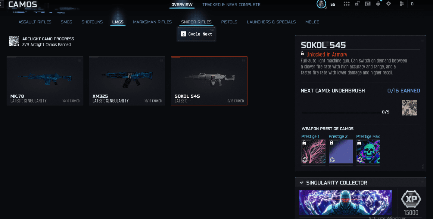Open the headset voice chat icon
433x219 pixels.
(367, 4)
